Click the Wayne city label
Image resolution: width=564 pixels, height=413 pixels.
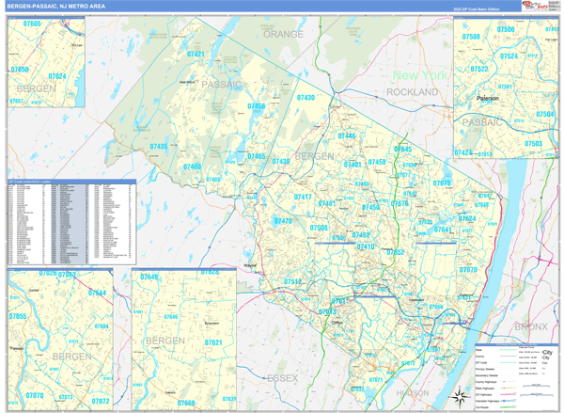[x=250, y=267]
